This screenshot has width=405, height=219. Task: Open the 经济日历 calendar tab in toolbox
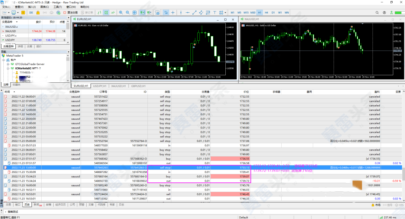60,204
